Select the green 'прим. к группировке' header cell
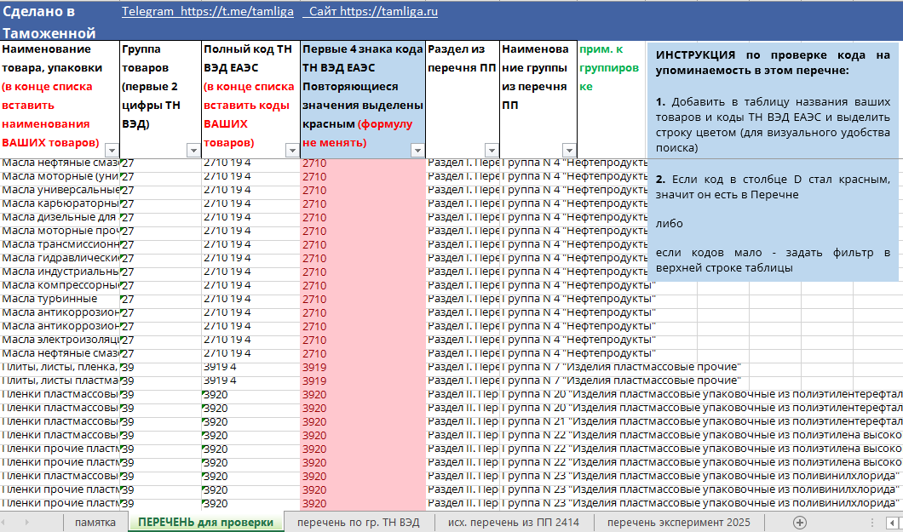903x532 pixels. click(609, 68)
